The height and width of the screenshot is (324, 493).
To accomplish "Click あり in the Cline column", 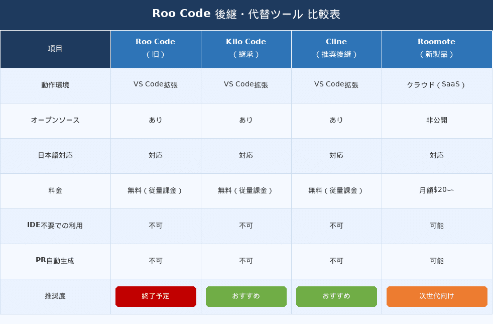I will (336, 120).
